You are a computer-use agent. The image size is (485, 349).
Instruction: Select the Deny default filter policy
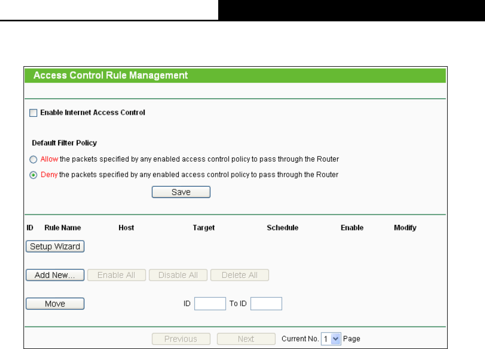coord(33,175)
